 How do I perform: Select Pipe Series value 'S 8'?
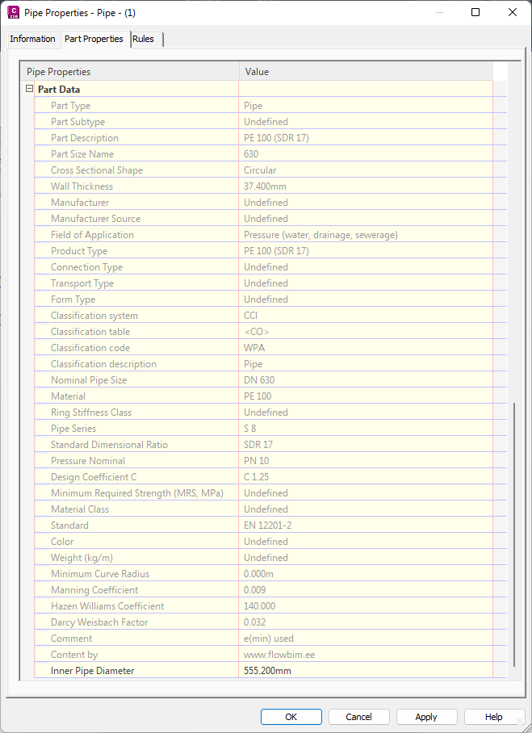tap(249, 428)
